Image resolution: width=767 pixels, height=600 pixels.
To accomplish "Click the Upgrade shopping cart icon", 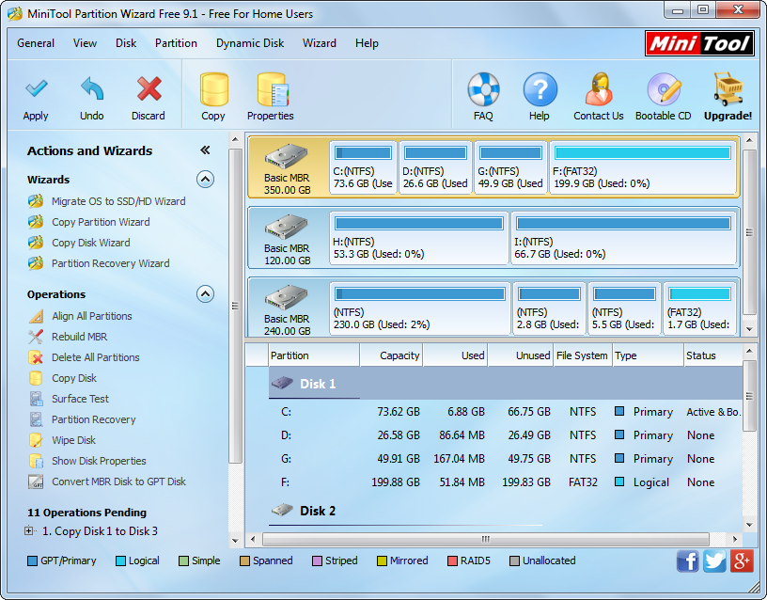I will 728,89.
